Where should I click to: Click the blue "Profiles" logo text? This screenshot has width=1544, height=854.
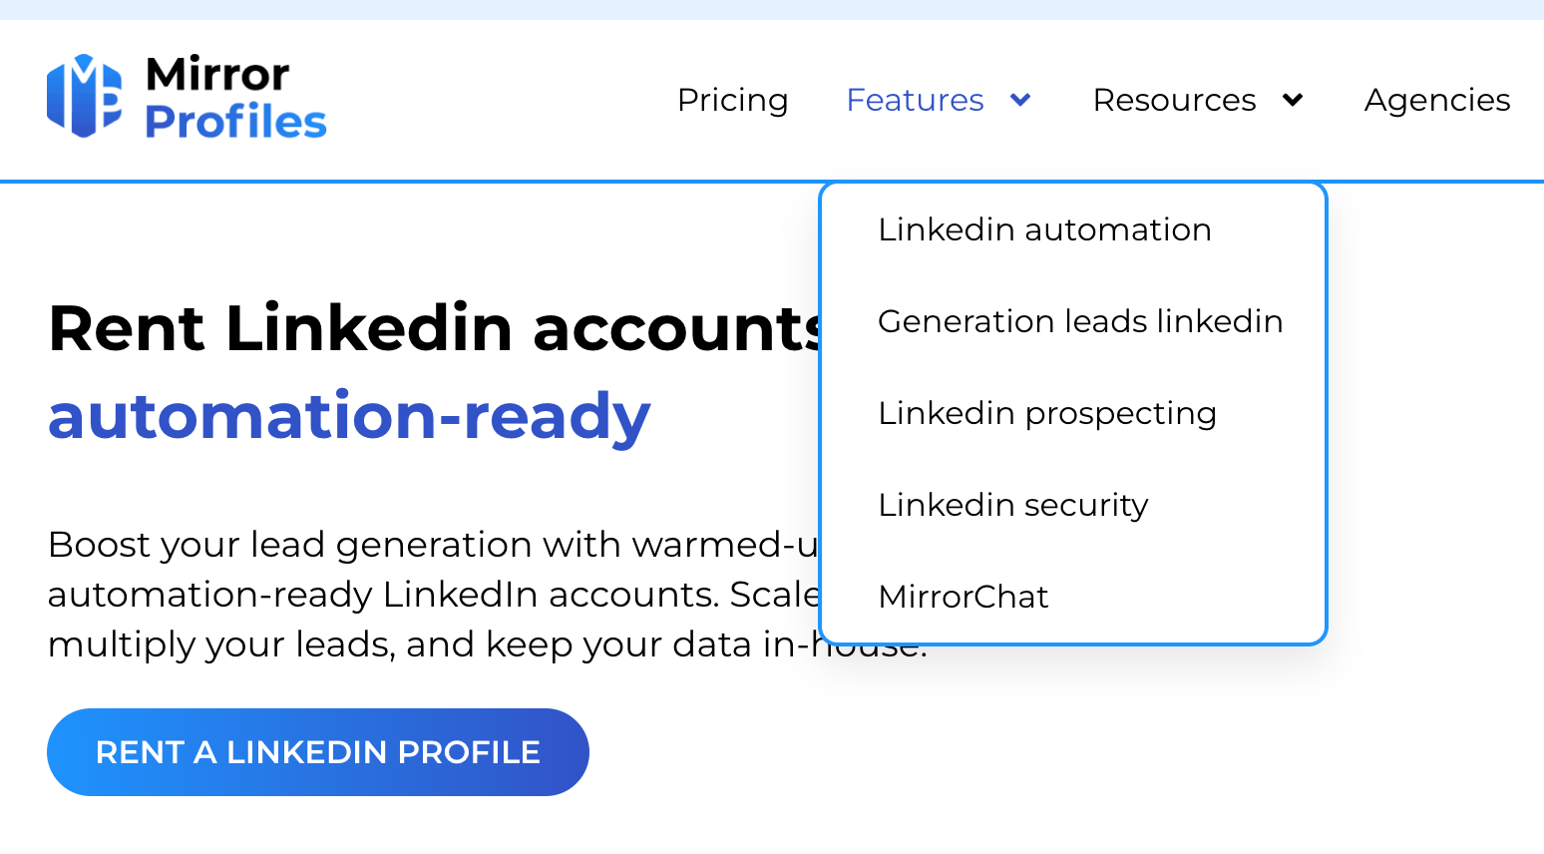pos(235,122)
